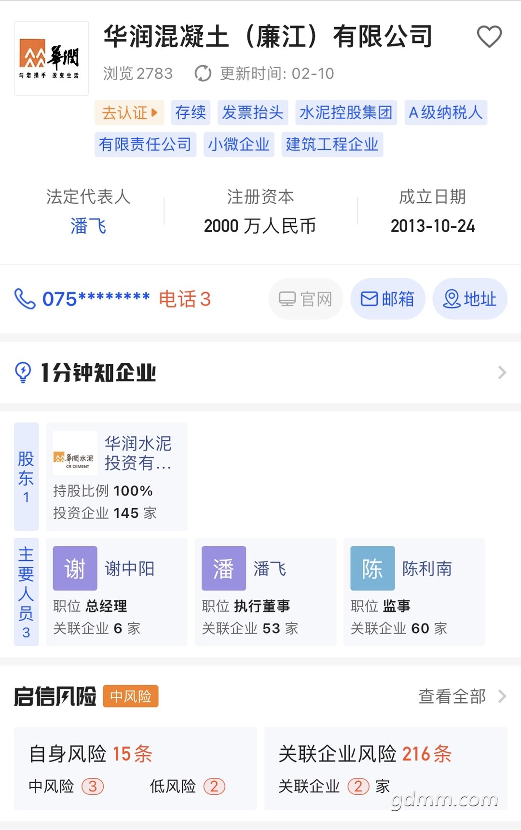The height and width of the screenshot is (830, 521).
Task: Tap the company name title
Action: (268, 37)
